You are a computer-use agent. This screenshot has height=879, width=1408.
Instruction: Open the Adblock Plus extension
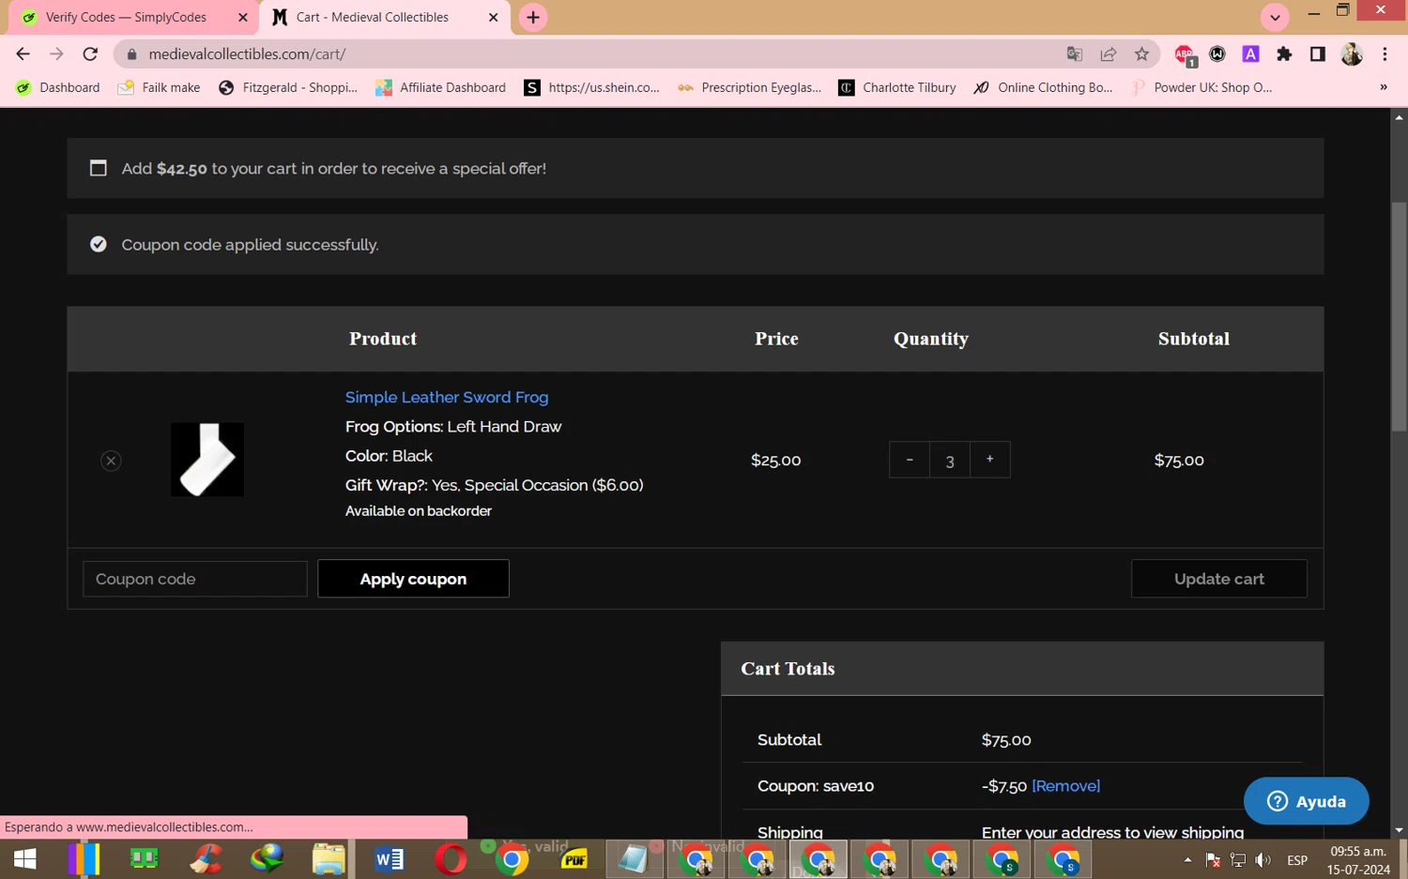point(1185,55)
